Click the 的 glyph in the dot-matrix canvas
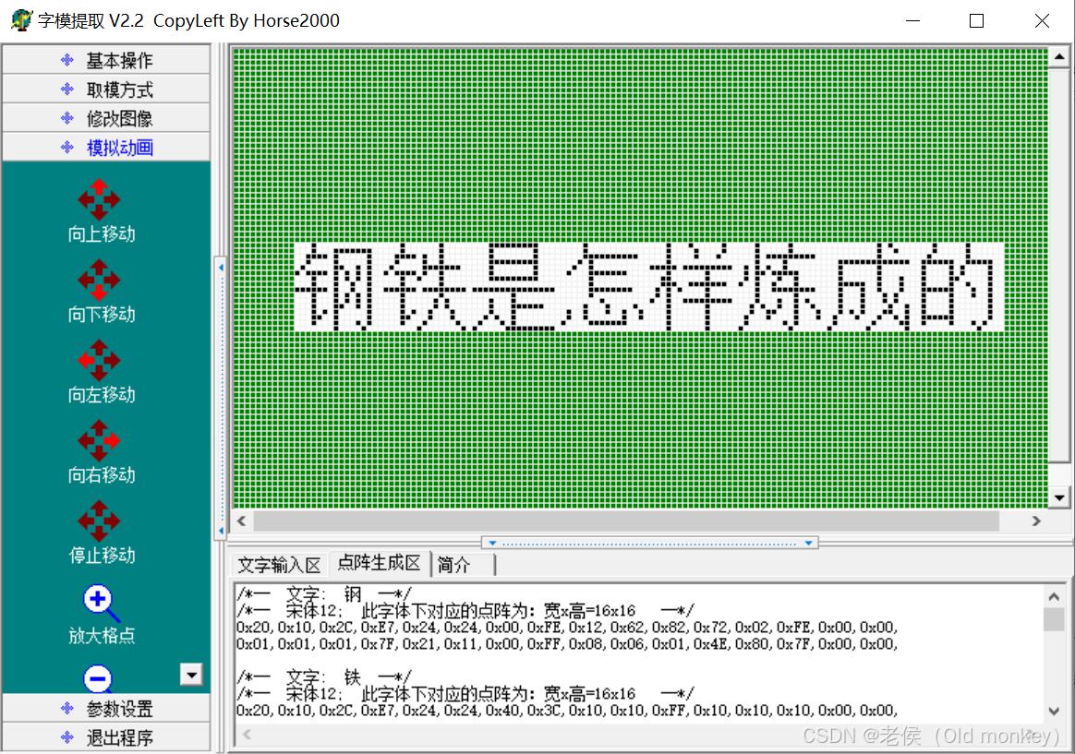Image resolution: width=1075 pixels, height=754 pixels. (x=957, y=287)
